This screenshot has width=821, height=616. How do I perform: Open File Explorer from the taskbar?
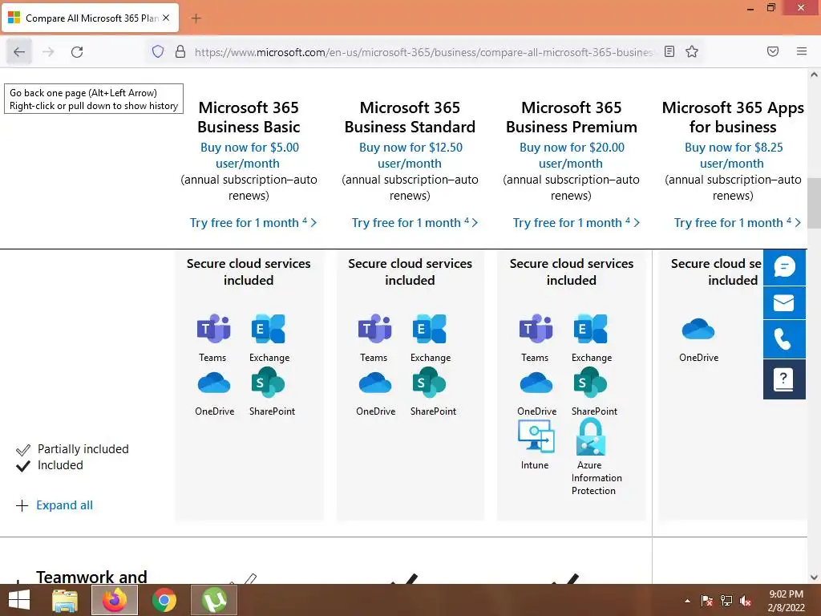65,600
